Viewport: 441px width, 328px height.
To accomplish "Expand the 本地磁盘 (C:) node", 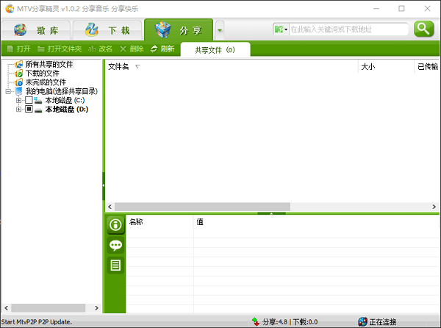I will [18, 100].
